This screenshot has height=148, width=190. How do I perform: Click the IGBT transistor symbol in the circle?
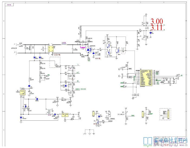click(89, 50)
